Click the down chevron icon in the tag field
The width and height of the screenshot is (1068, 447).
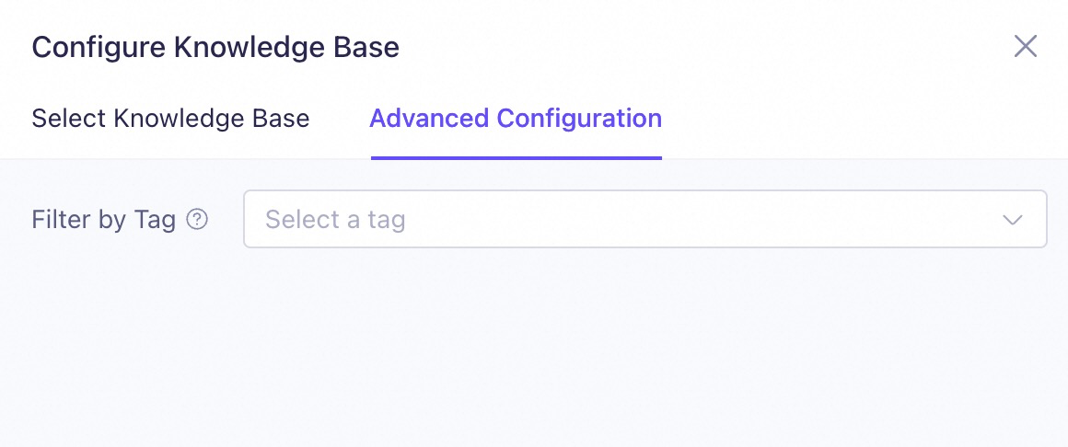1013,220
